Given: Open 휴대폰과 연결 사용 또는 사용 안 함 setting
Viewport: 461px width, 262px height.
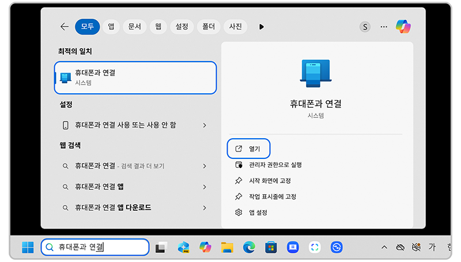Looking at the screenshot, I should coord(135,125).
